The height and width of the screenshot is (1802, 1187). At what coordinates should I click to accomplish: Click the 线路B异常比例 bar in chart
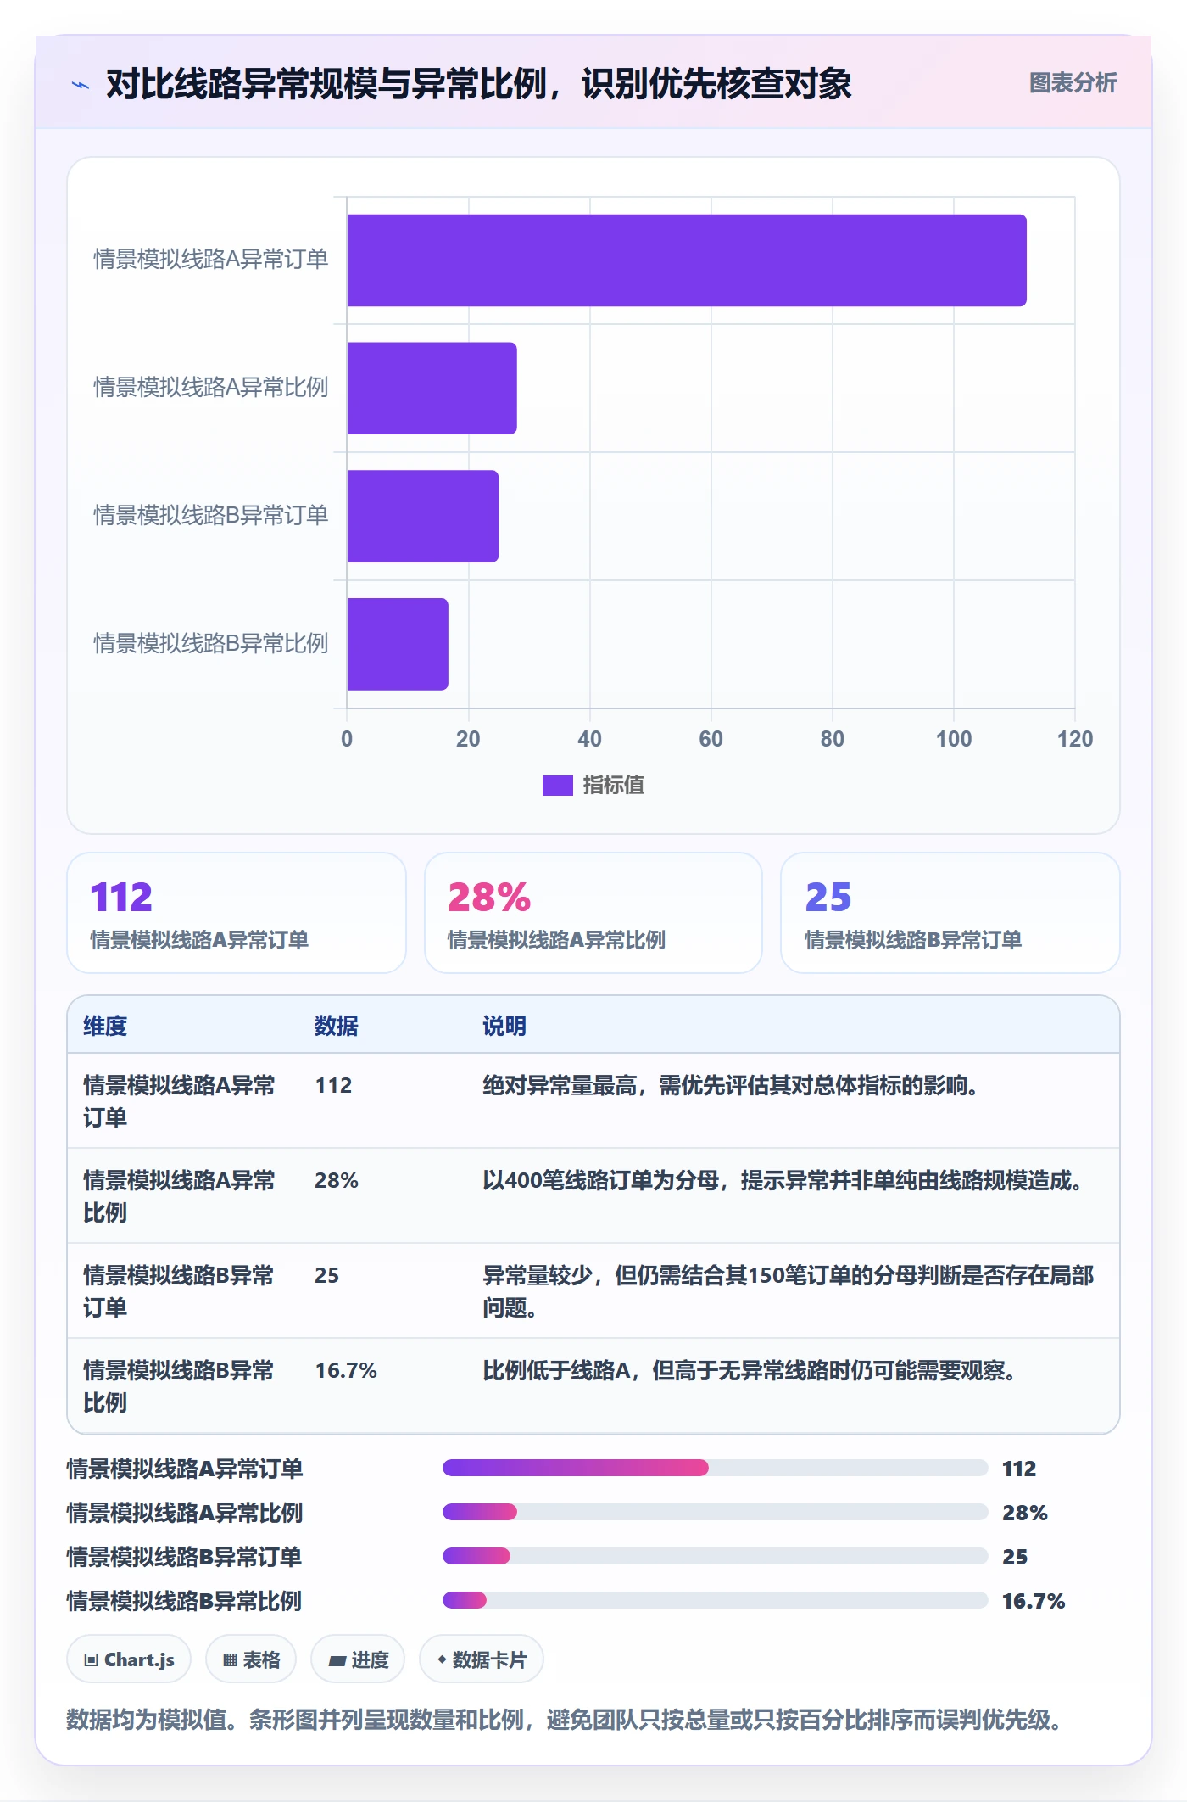click(398, 645)
